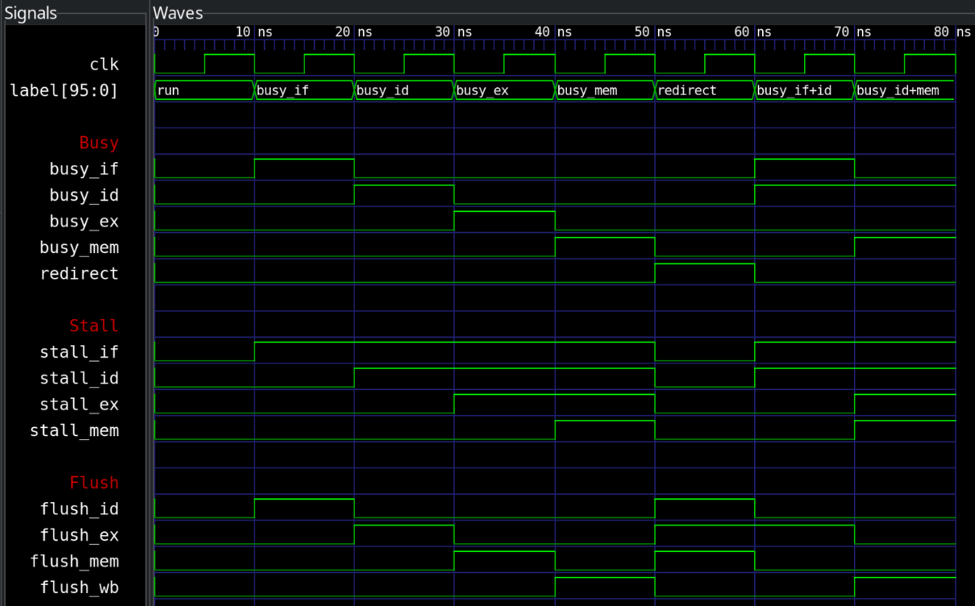Select the flush_ex signal name
The image size is (975, 606).
point(79,536)
